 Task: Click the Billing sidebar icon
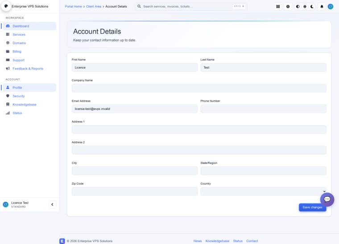[8, 51]
